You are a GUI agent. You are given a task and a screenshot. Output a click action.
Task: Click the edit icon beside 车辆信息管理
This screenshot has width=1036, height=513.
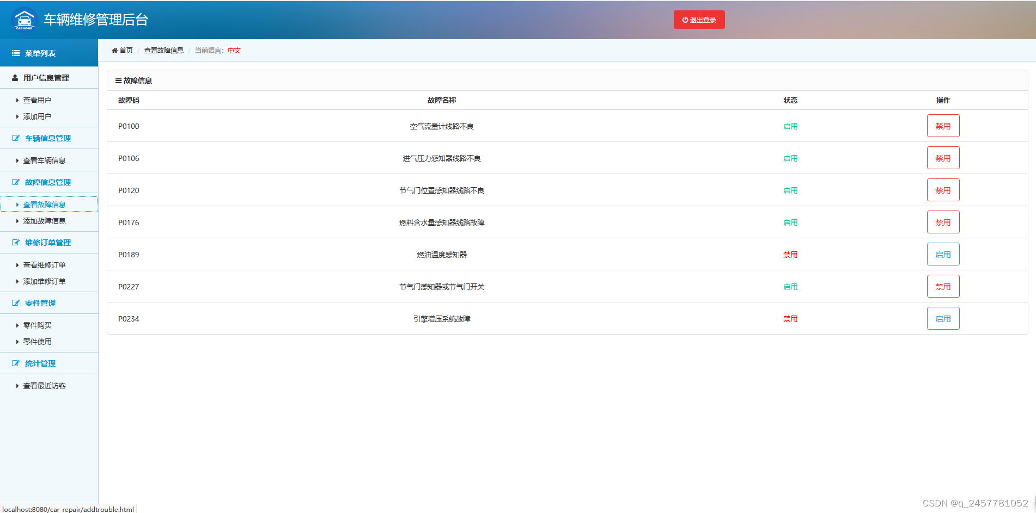[x=16, y=138]
